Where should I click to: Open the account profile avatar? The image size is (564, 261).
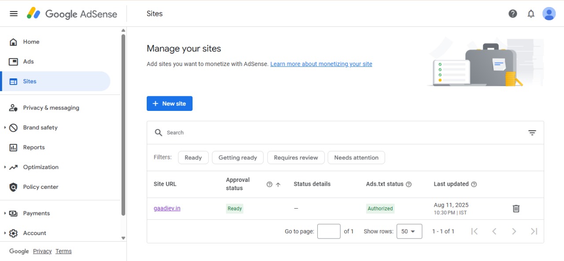[549, 14]
